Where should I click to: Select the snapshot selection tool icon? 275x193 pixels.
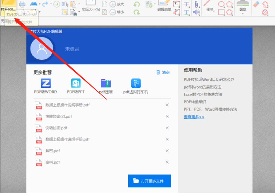65,12
